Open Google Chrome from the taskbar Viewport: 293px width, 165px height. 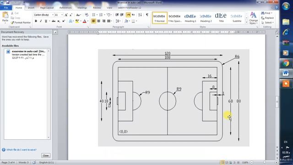coord(286,63)
